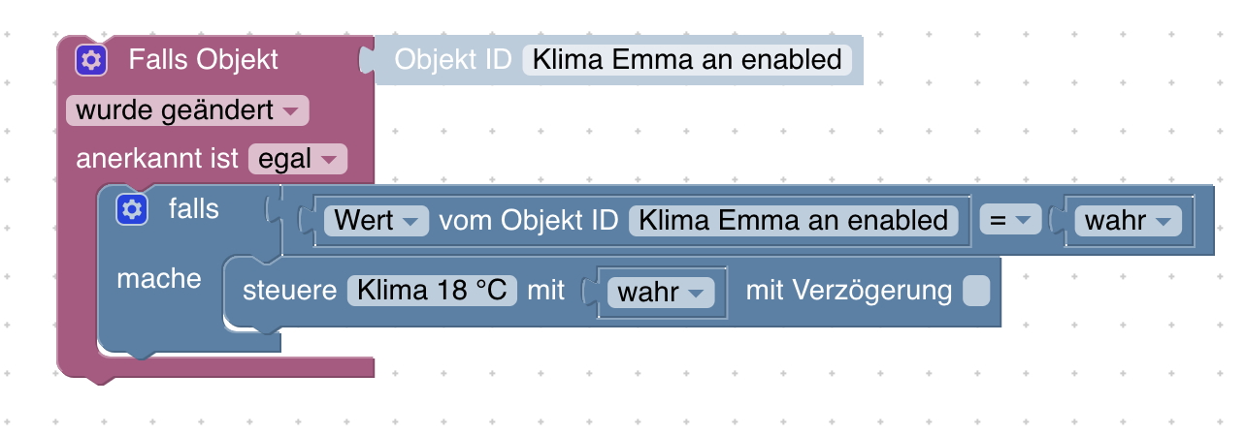Click the 'vom Objekt ID' text in condition
The width and height of the screenshot is (1246, 436).
tap(528, 221)
